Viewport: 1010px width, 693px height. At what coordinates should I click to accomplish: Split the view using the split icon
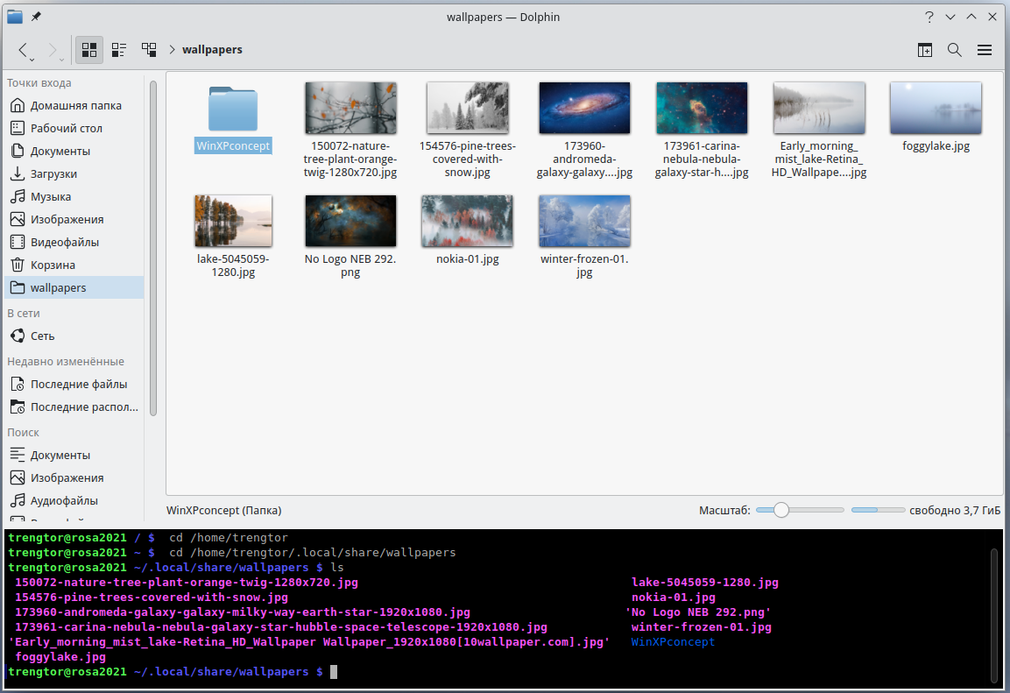coord(925,50)
